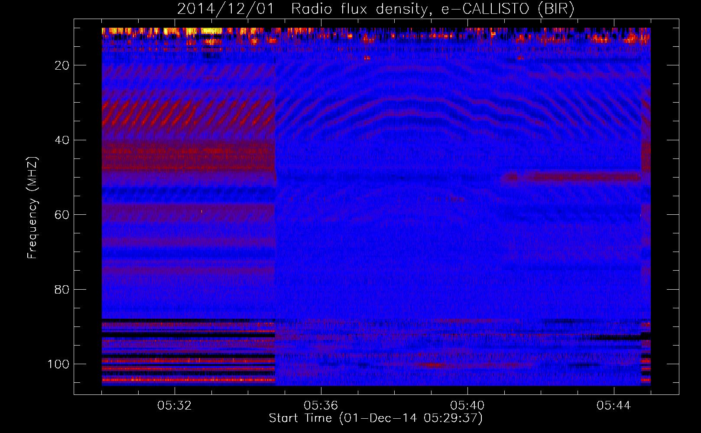701x433 pixels.
Task: Click the time tick label '05:44'
Action: click(x=614, y=406)
